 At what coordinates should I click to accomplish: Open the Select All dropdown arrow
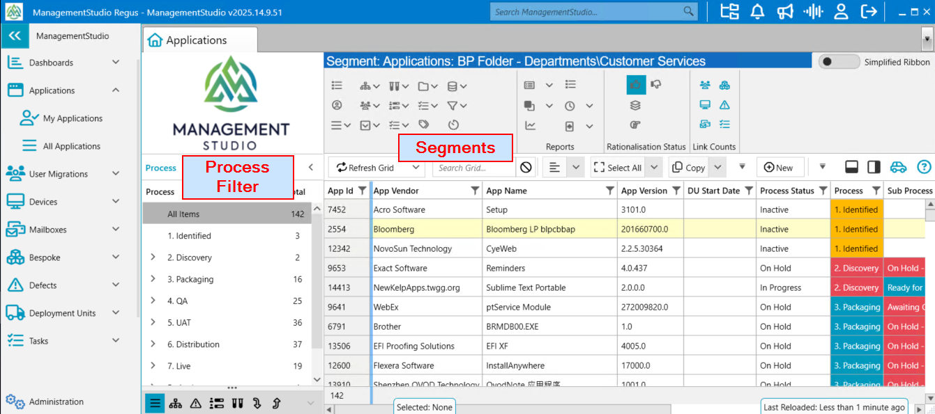653,168
